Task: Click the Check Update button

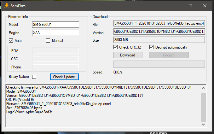Action: (x=64, y=77)
